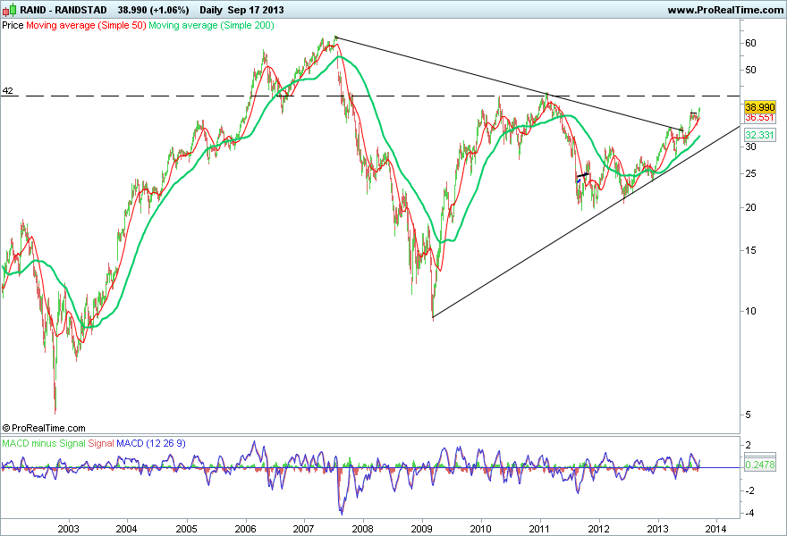Click the 2003 year label on time axis
This screenshot has height=536, width=787.
click(x=68, y=529)
